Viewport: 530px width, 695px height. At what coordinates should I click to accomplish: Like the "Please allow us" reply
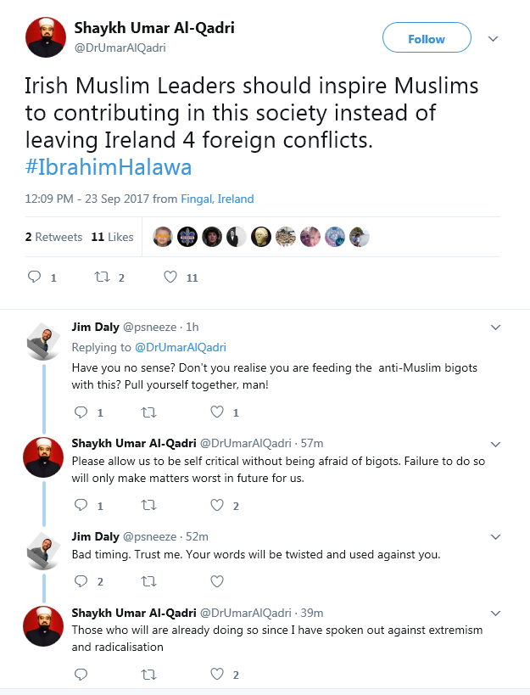coord(217,505)
